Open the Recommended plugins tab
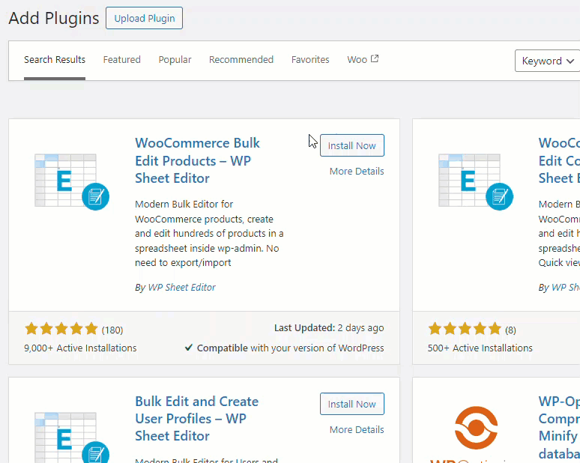The width and height of the screenshot is (580, 463). (241, 60)
